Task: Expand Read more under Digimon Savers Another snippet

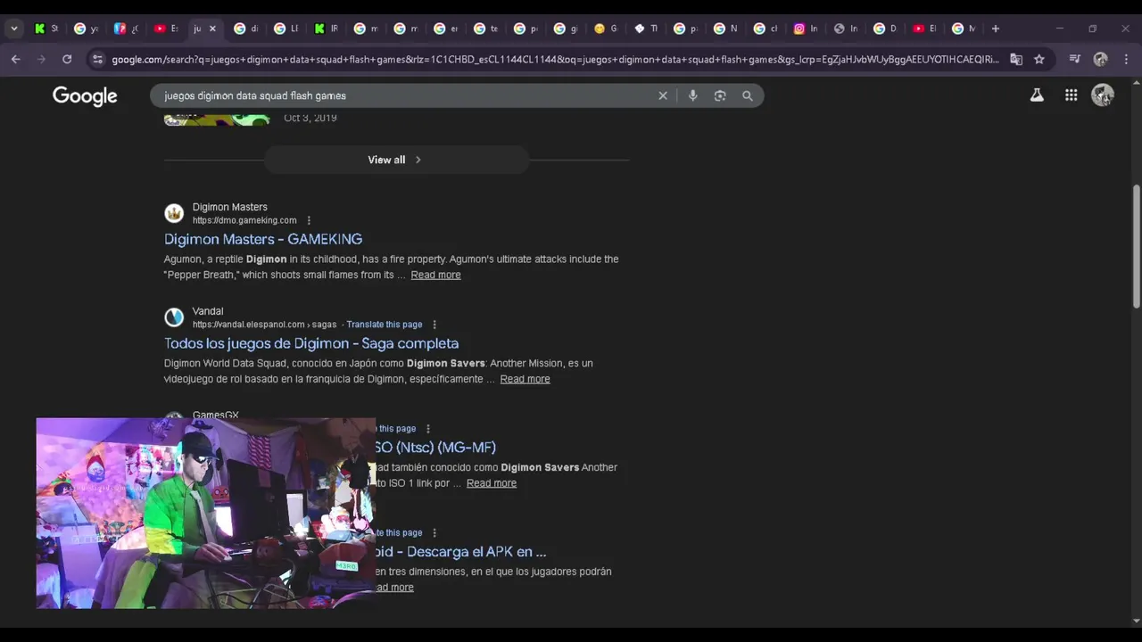Action: [x=491, y=483]
